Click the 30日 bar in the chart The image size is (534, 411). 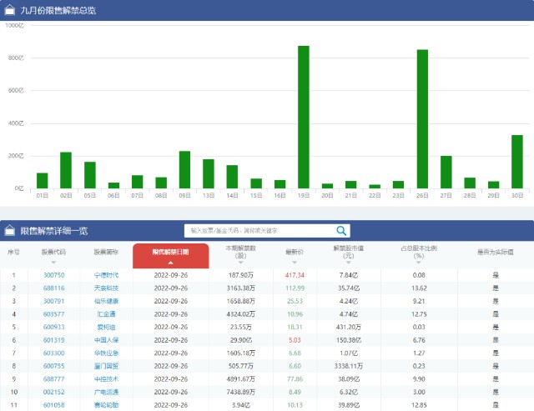tap(517, 162)
